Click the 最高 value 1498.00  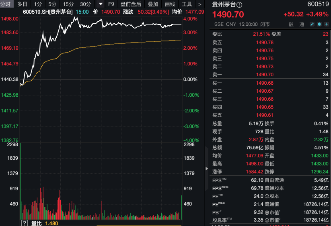[255, 163]
